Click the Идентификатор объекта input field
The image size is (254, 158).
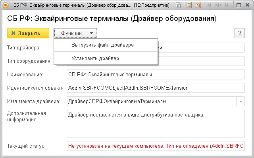coord(155,88)
